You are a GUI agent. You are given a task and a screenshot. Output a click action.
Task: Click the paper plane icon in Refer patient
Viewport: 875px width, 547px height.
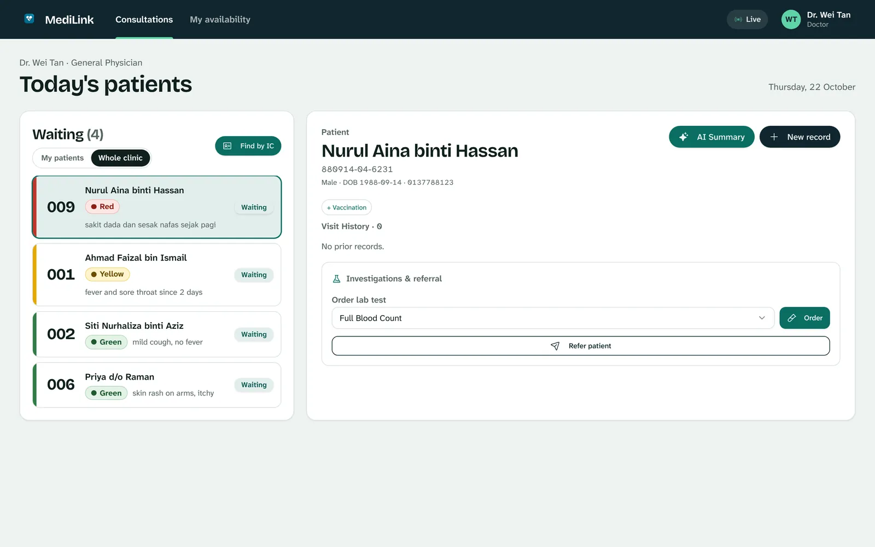click(x=555, y=346)
